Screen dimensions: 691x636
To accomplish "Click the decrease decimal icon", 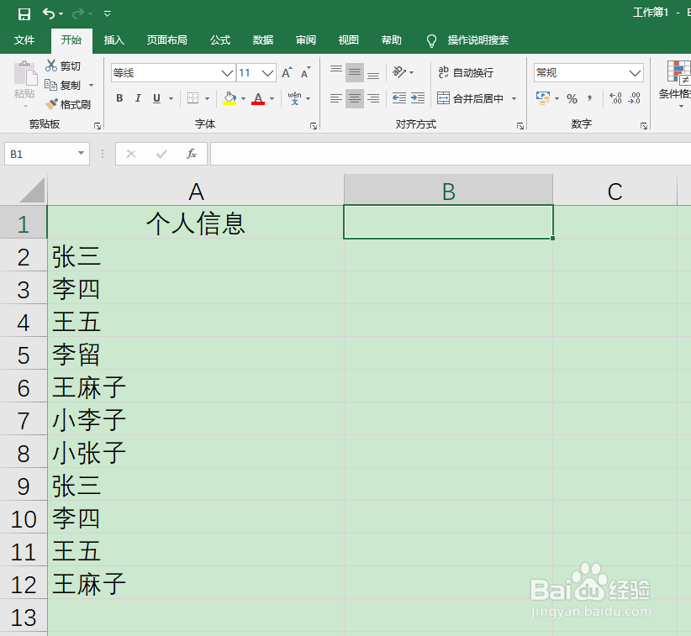I will pos(634,98).
